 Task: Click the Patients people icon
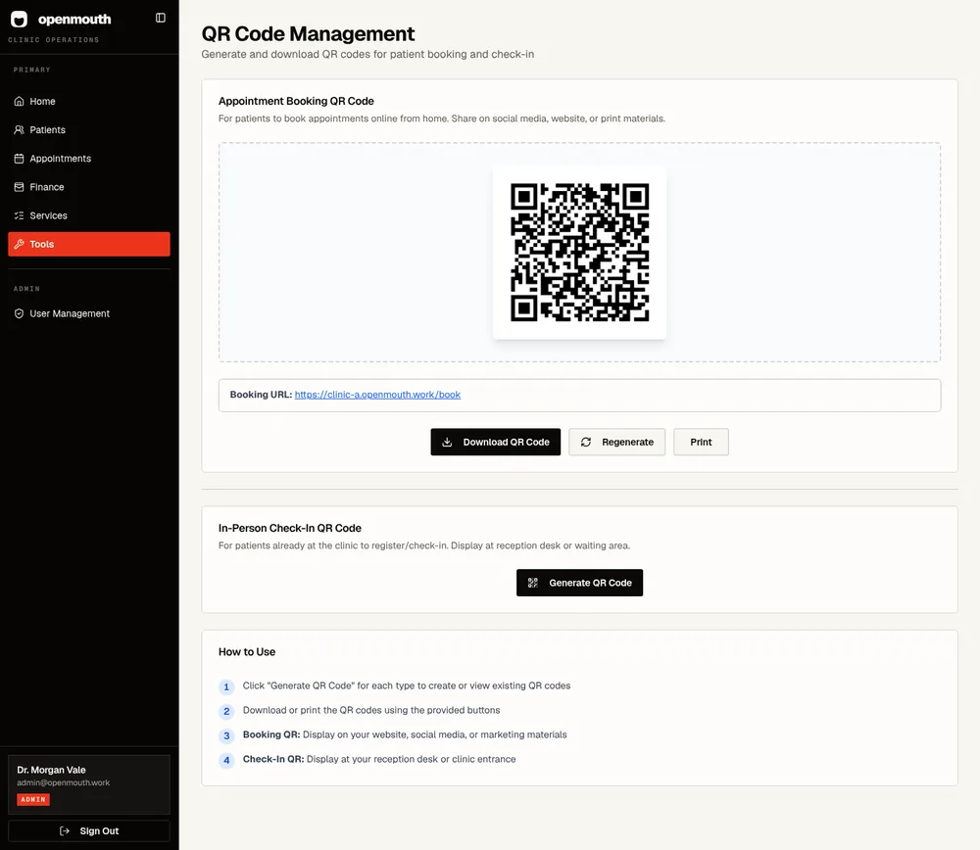tap(20, 130)
